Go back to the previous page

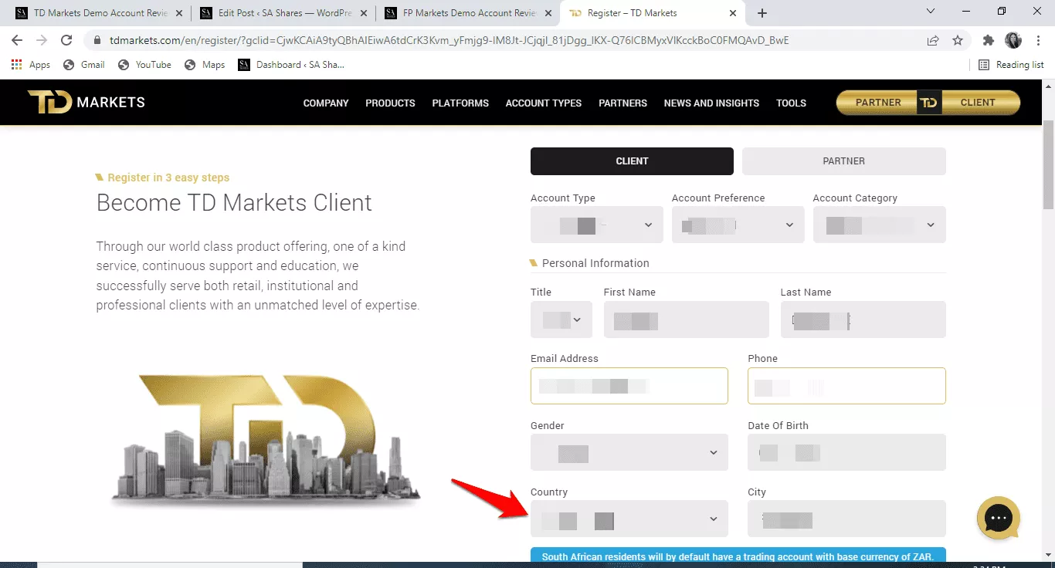[x=17, y=40]
